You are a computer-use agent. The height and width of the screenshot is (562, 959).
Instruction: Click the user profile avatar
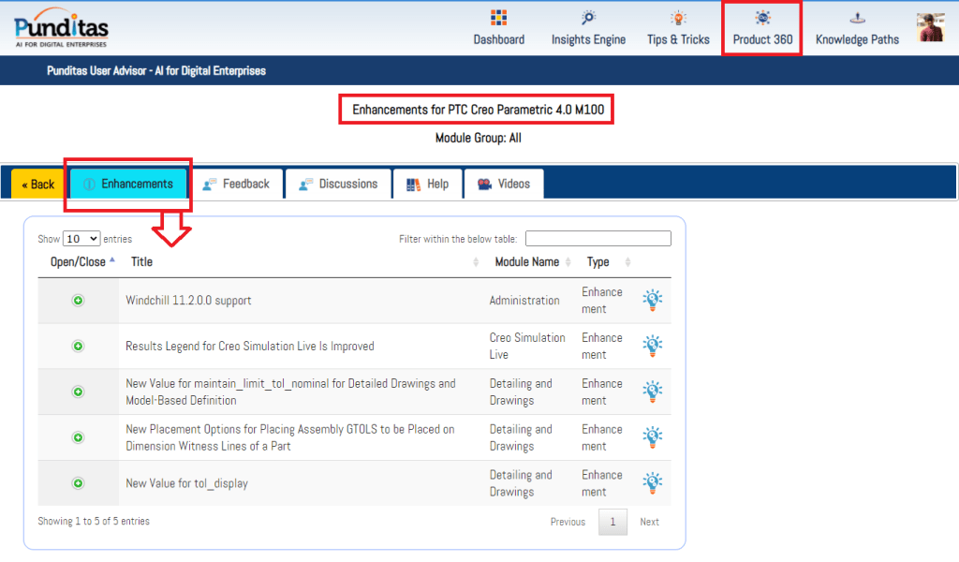tap(930, 27)
